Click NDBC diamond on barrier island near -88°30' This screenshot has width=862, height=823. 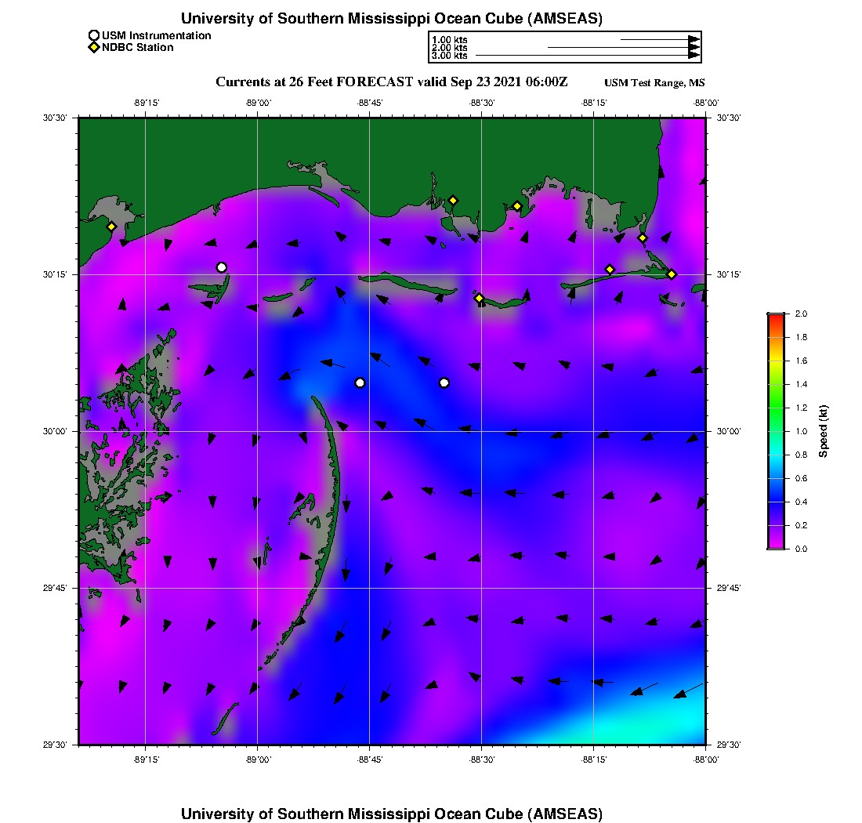click(x=480, y=298)
